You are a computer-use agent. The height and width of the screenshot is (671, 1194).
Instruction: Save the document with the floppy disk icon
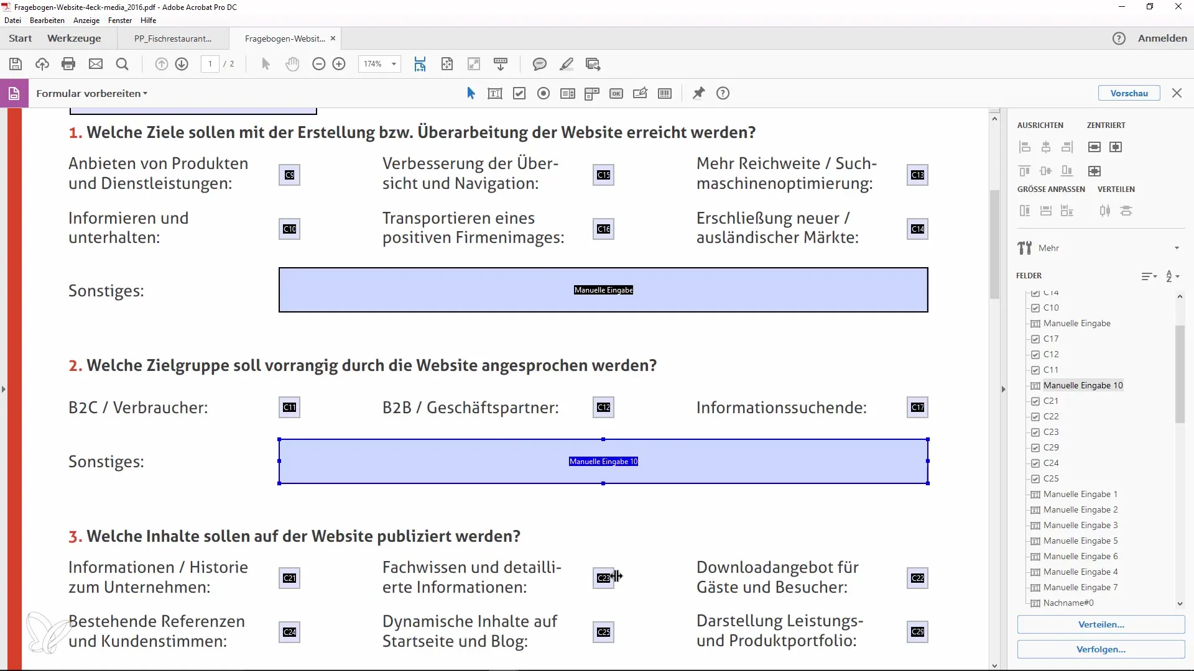point(16,64)
